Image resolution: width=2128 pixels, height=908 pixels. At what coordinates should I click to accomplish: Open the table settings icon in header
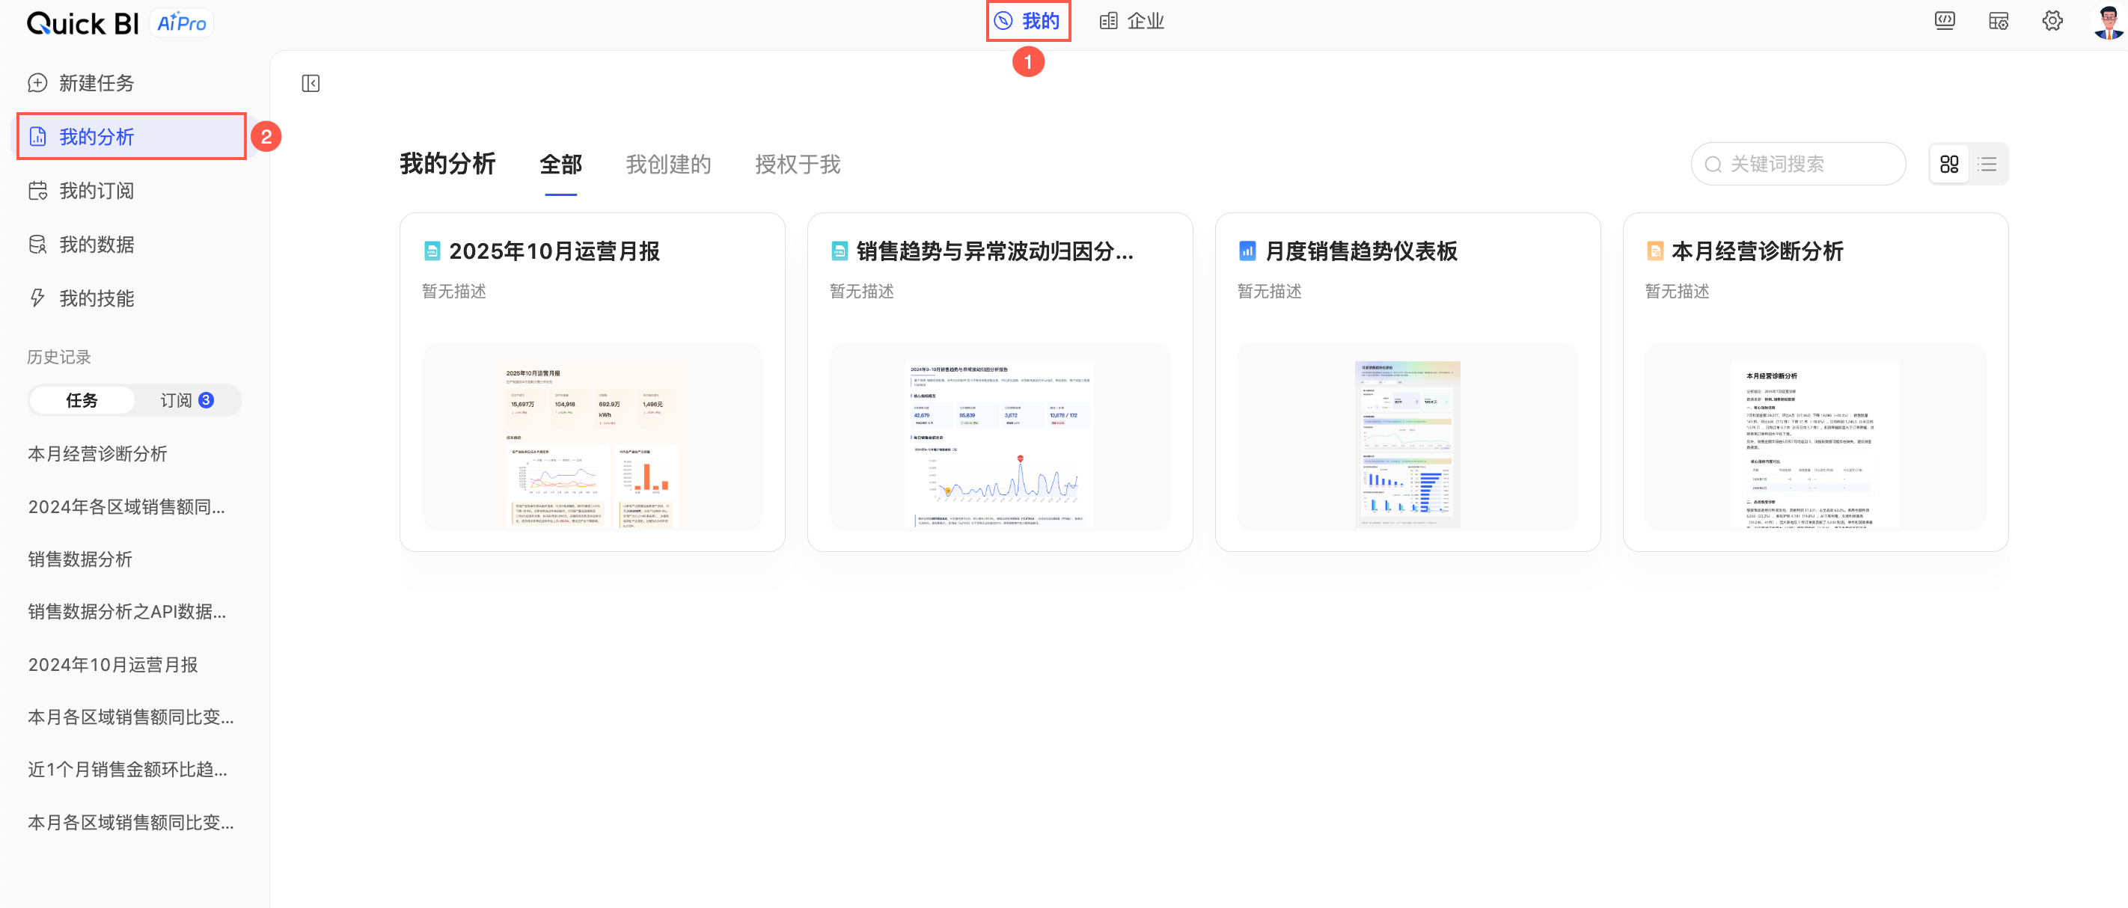1999,22
